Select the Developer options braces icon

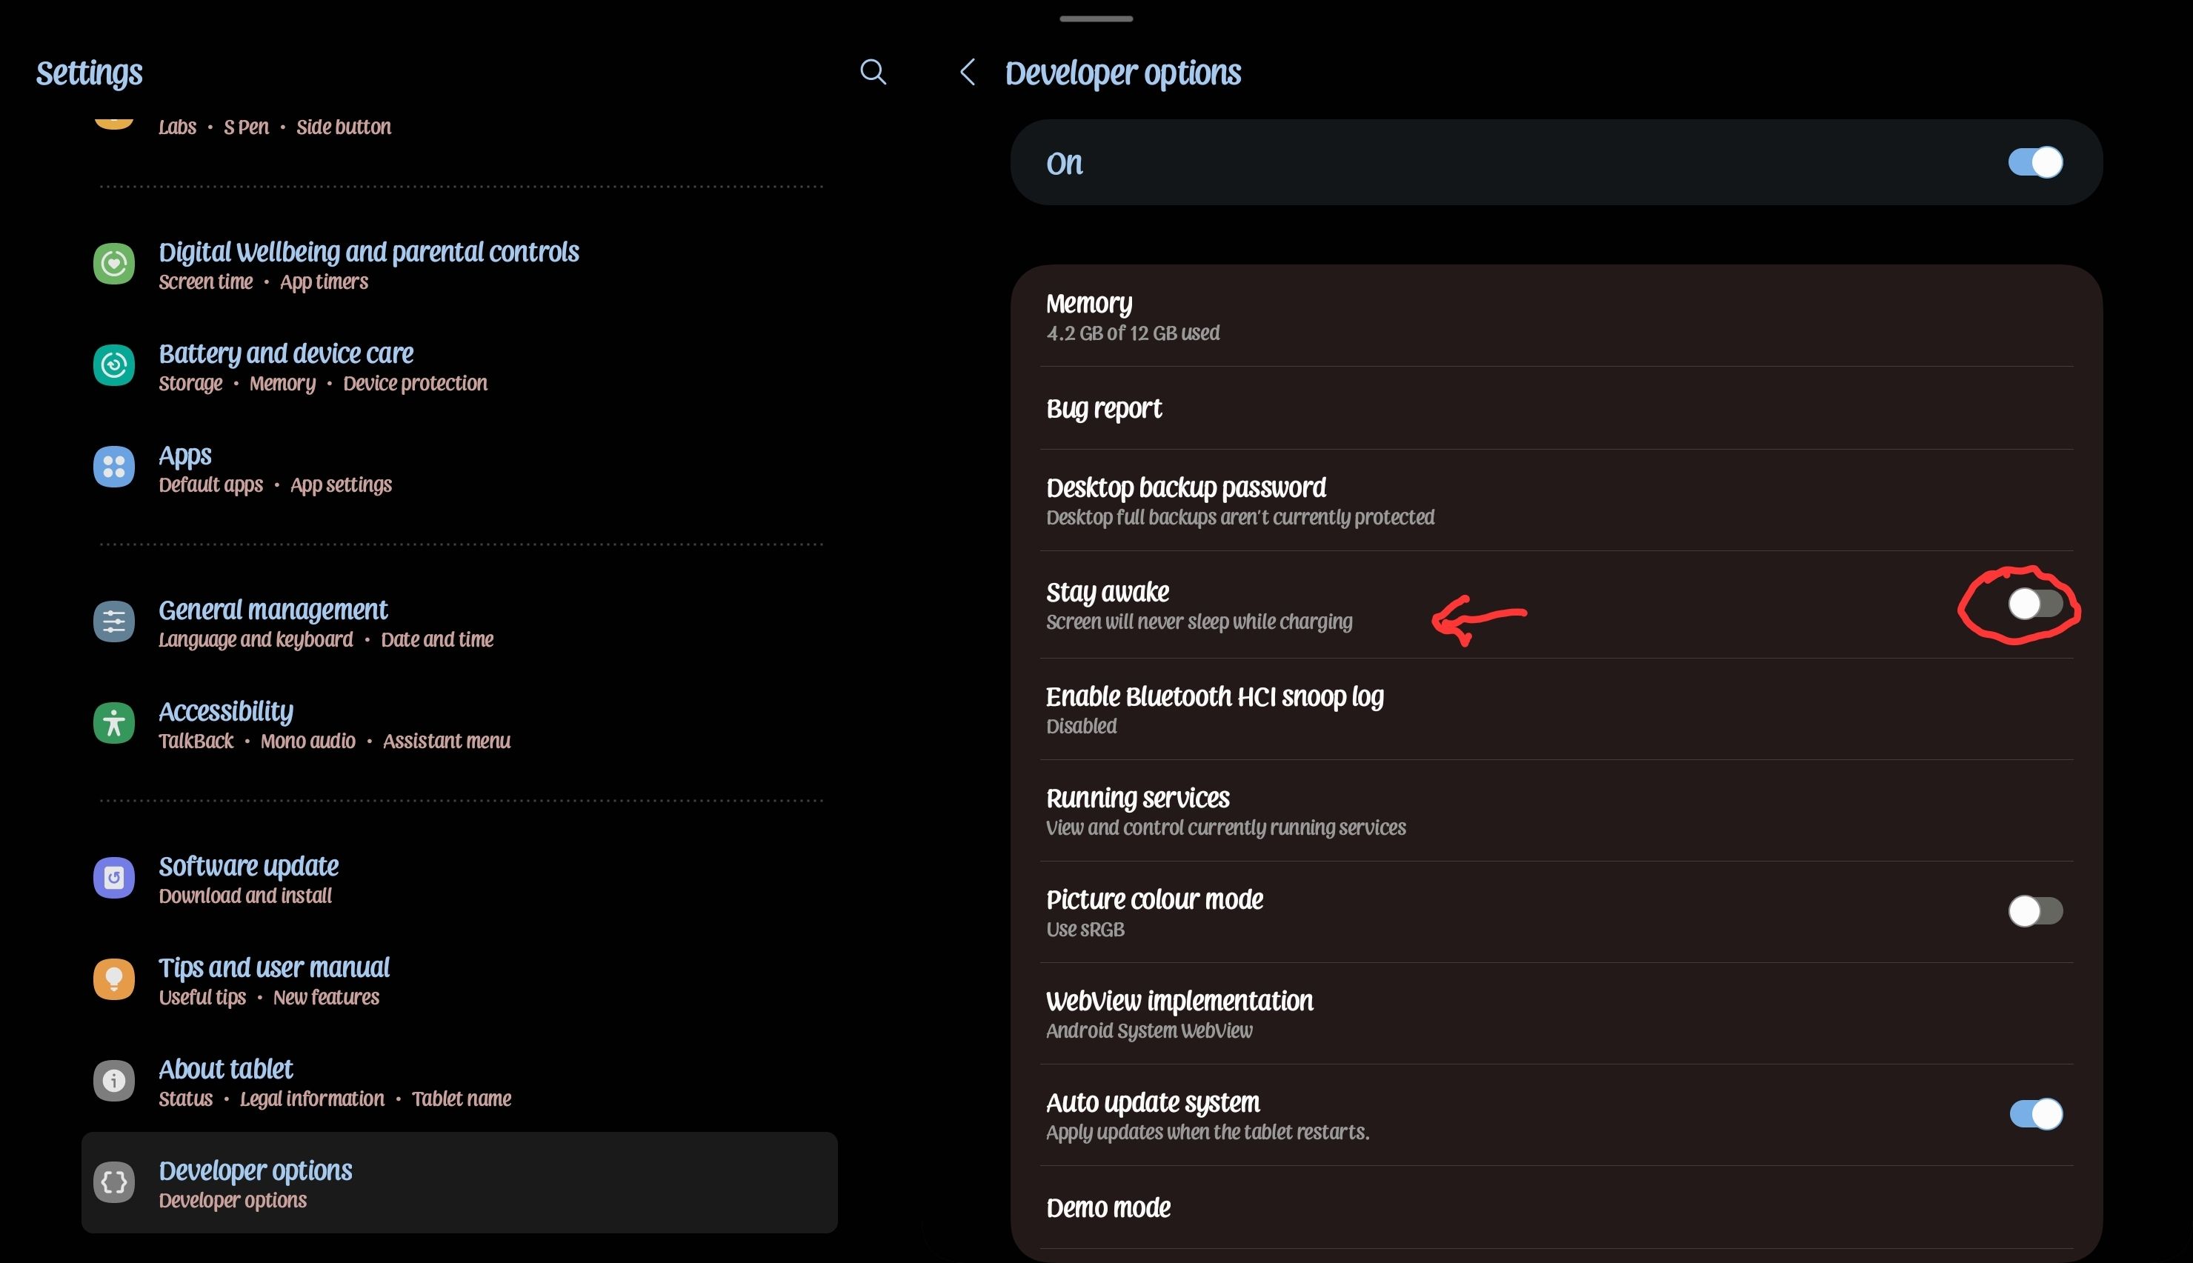113,1181
